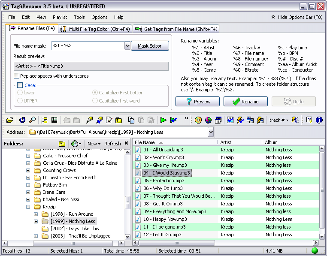
Task: Click the folder tree horizontal scrollbar thumb
Action: 73,243
